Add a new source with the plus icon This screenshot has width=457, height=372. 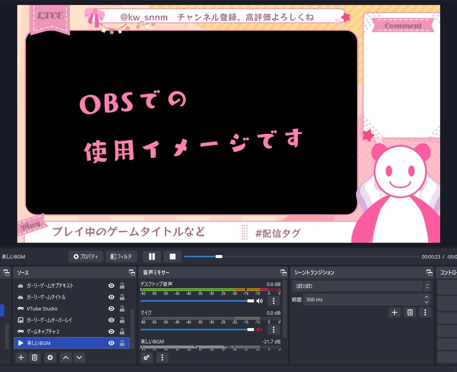(21, 357)
